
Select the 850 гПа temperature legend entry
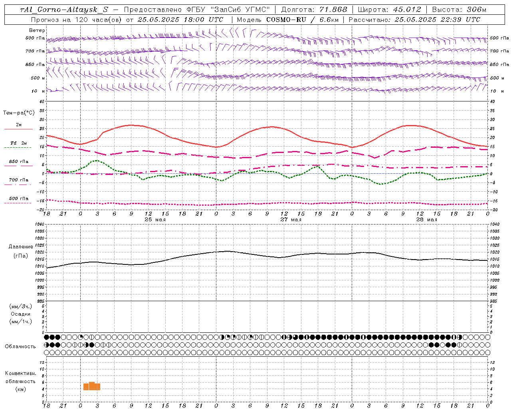pyautogui.click(x=18, y=162)
